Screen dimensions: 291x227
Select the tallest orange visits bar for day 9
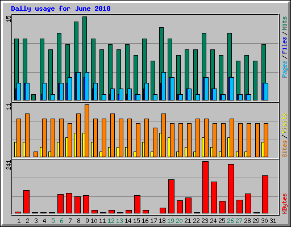click(x=87, y=131)
